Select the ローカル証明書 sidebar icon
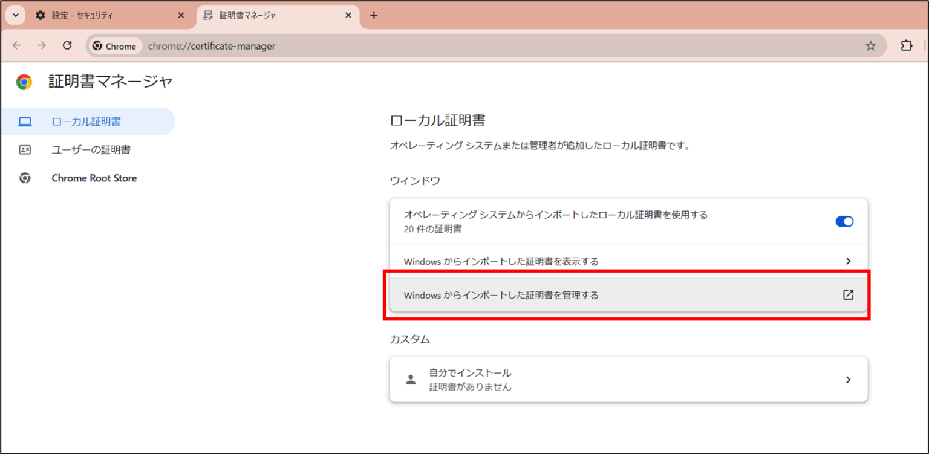Viewport: 929px width, 454px height. coord(25,121)
